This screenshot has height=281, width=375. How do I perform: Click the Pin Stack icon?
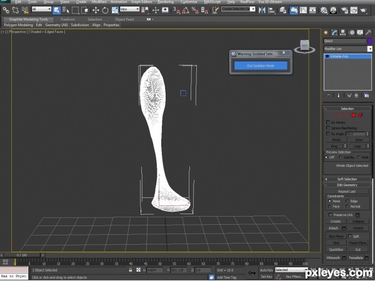click(x=329, y=96)
